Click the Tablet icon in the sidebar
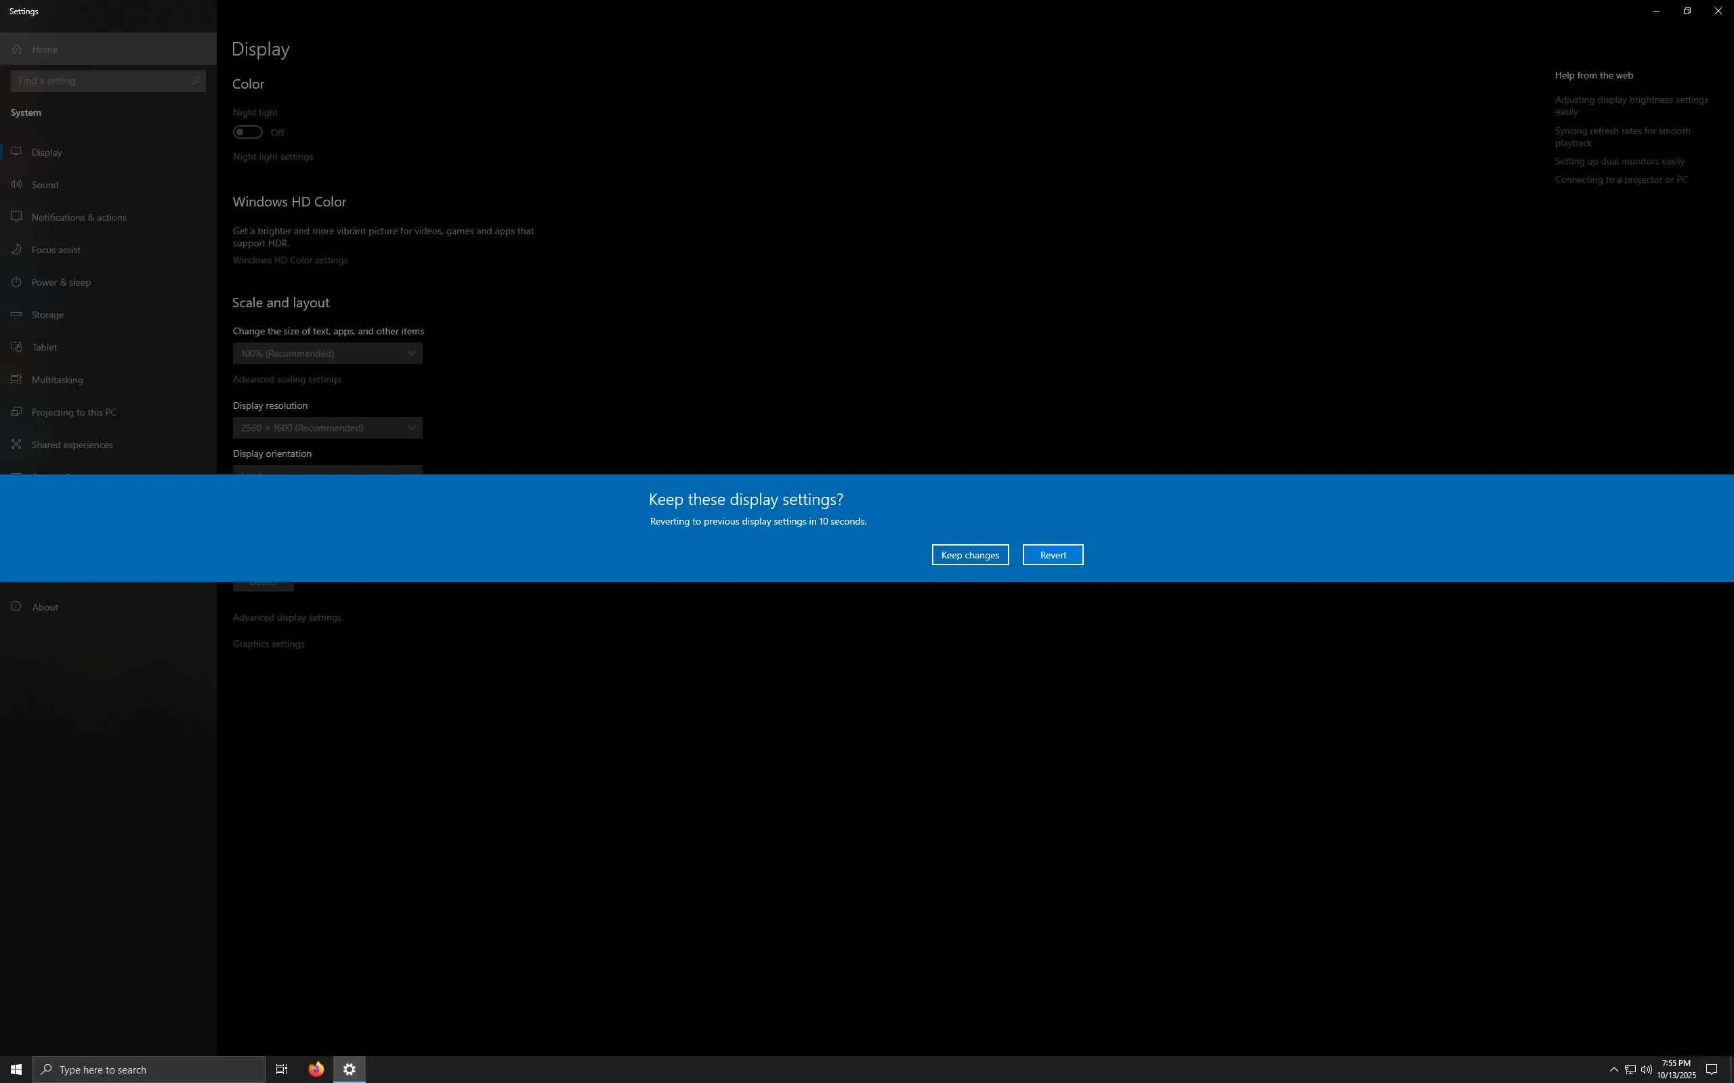The height and width of the screenshot is (1083, 1734). coord(16,347)
